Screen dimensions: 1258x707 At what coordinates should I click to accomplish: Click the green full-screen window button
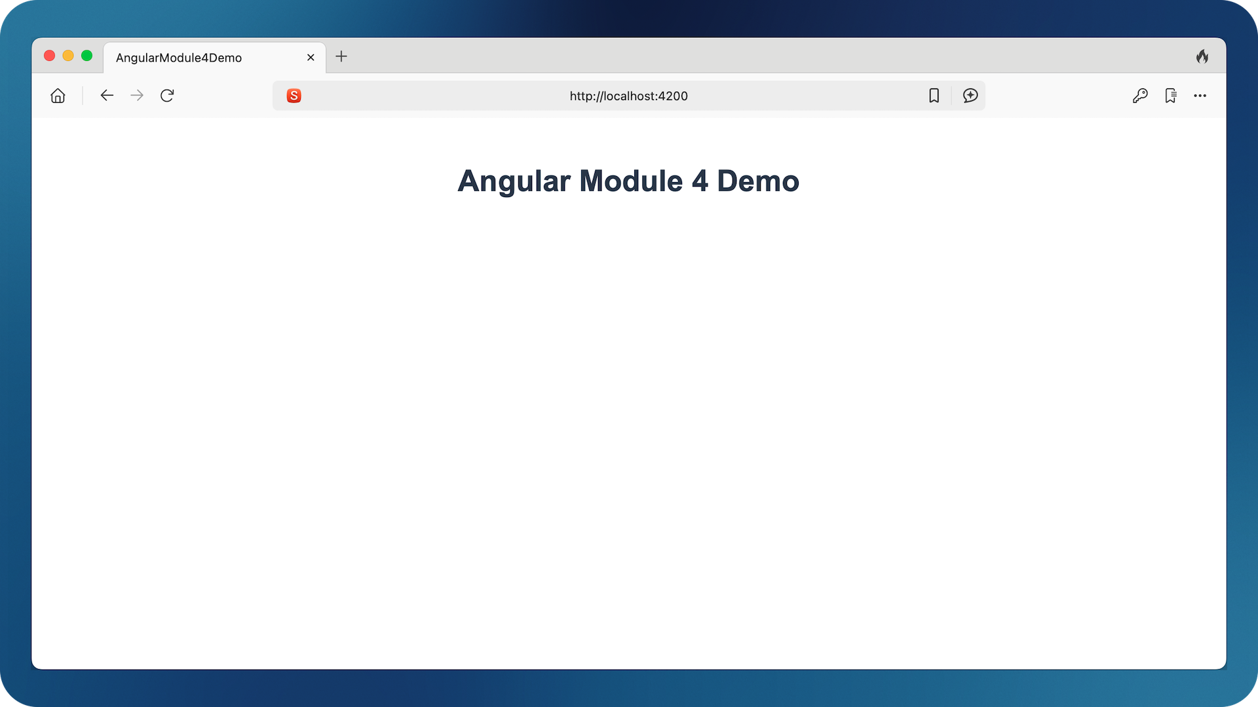coord(87,56)
